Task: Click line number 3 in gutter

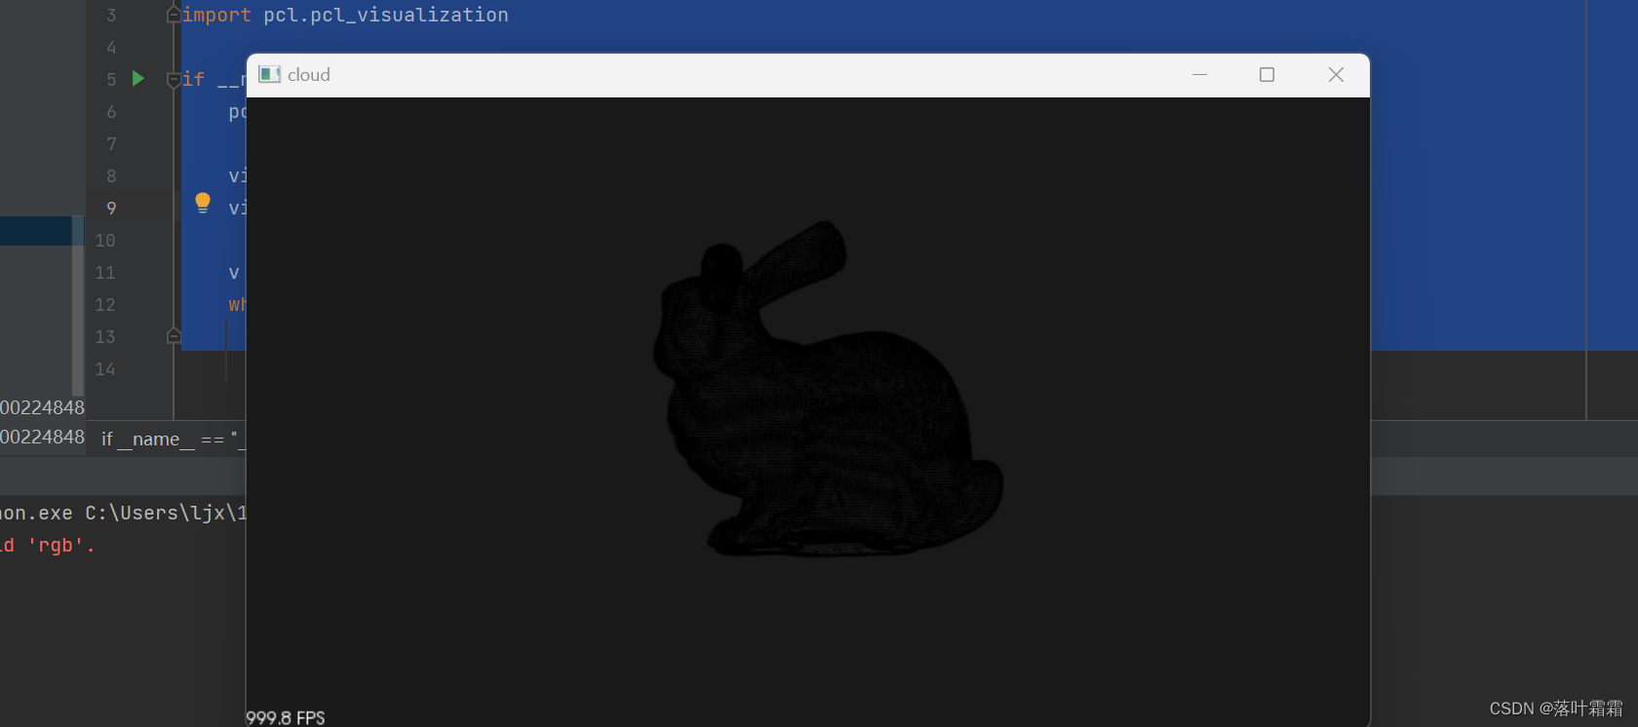Action: point(111,16)
